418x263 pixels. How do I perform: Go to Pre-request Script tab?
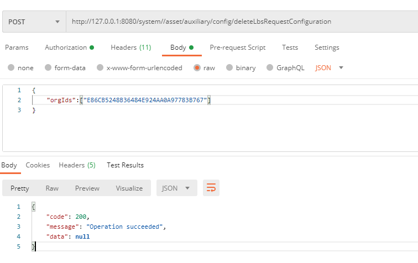point(237,48)
